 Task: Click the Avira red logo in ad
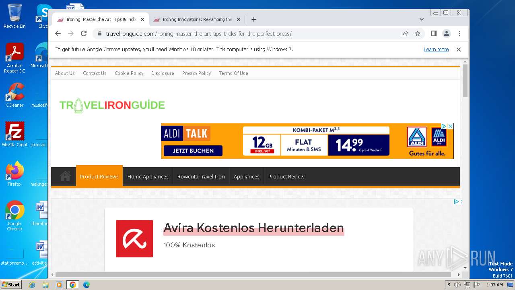[134, 238]
